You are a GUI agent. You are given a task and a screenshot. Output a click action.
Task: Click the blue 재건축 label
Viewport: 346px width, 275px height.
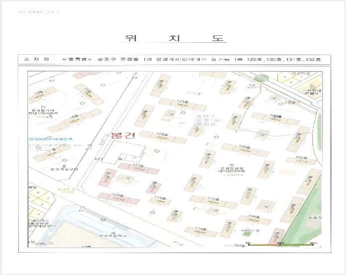tap(51, 139)
